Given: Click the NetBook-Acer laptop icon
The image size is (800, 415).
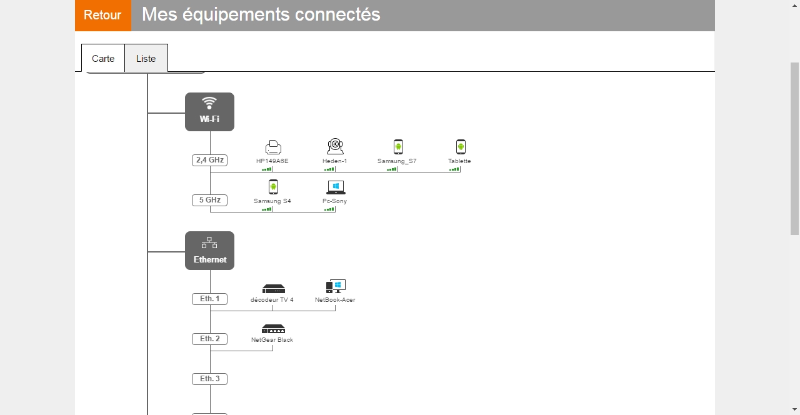Looking at the screenshot, I should (x=335, y=286).
